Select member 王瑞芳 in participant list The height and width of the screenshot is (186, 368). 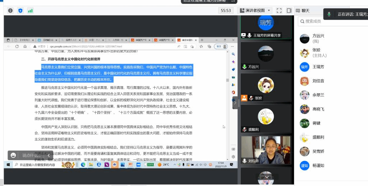tap(318, 67)
